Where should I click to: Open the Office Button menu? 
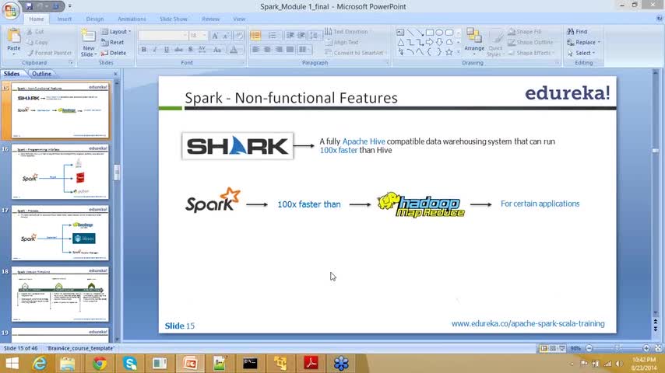tap(10, 10)
